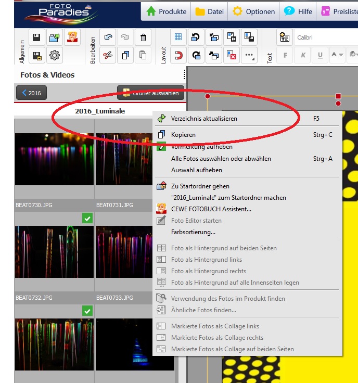Open the settings gear in Allgemein
This screenshot has width=358, height=383.
click(54, 55)
